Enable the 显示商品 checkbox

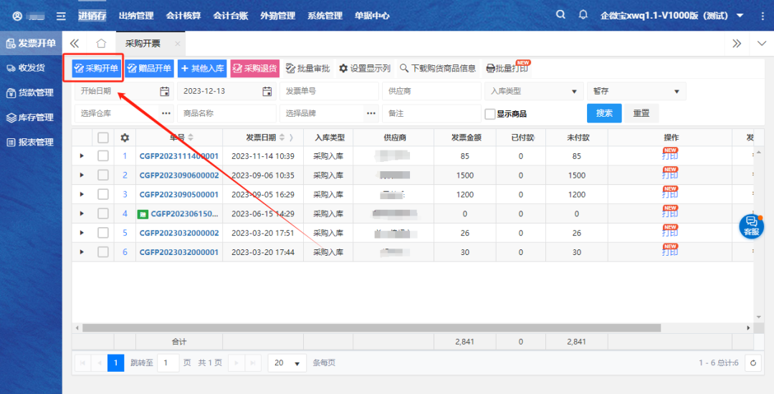tap(489, 114)
